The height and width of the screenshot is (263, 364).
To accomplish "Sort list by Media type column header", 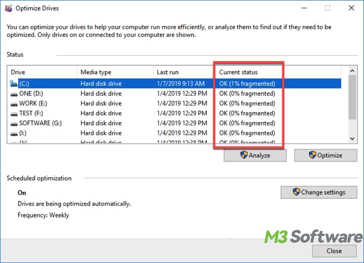I will pos(115,72).
